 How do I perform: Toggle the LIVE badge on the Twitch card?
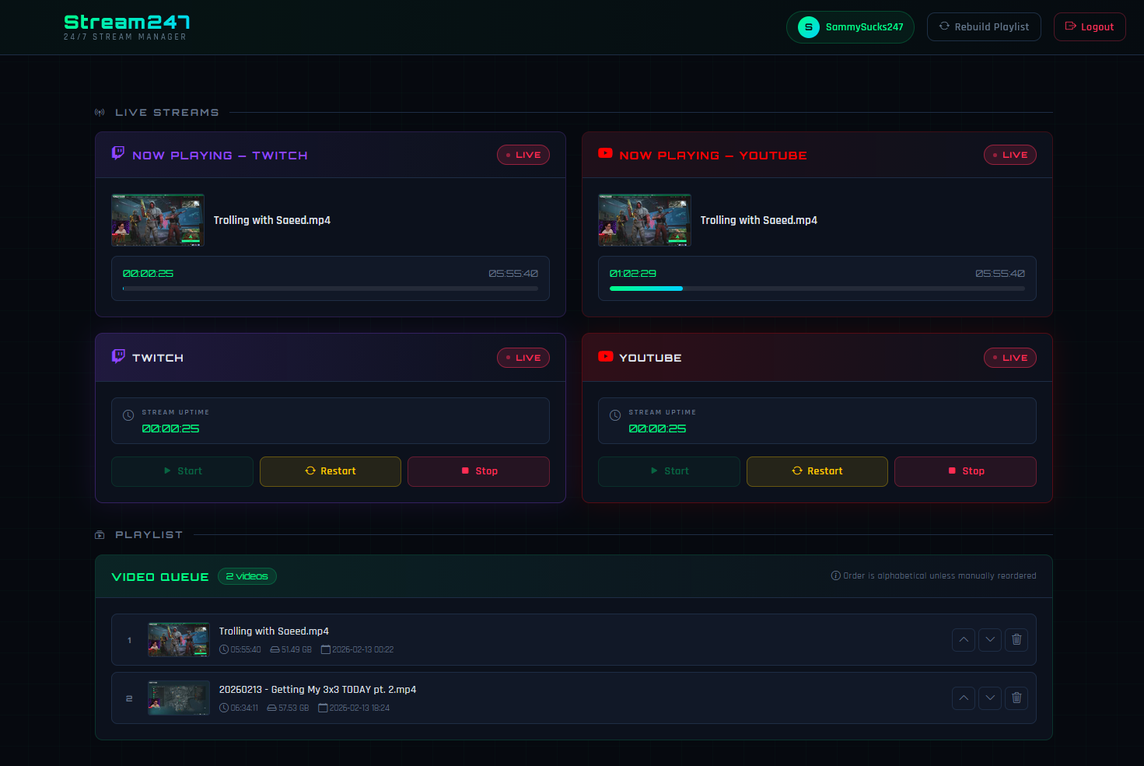tap(523, 357)
